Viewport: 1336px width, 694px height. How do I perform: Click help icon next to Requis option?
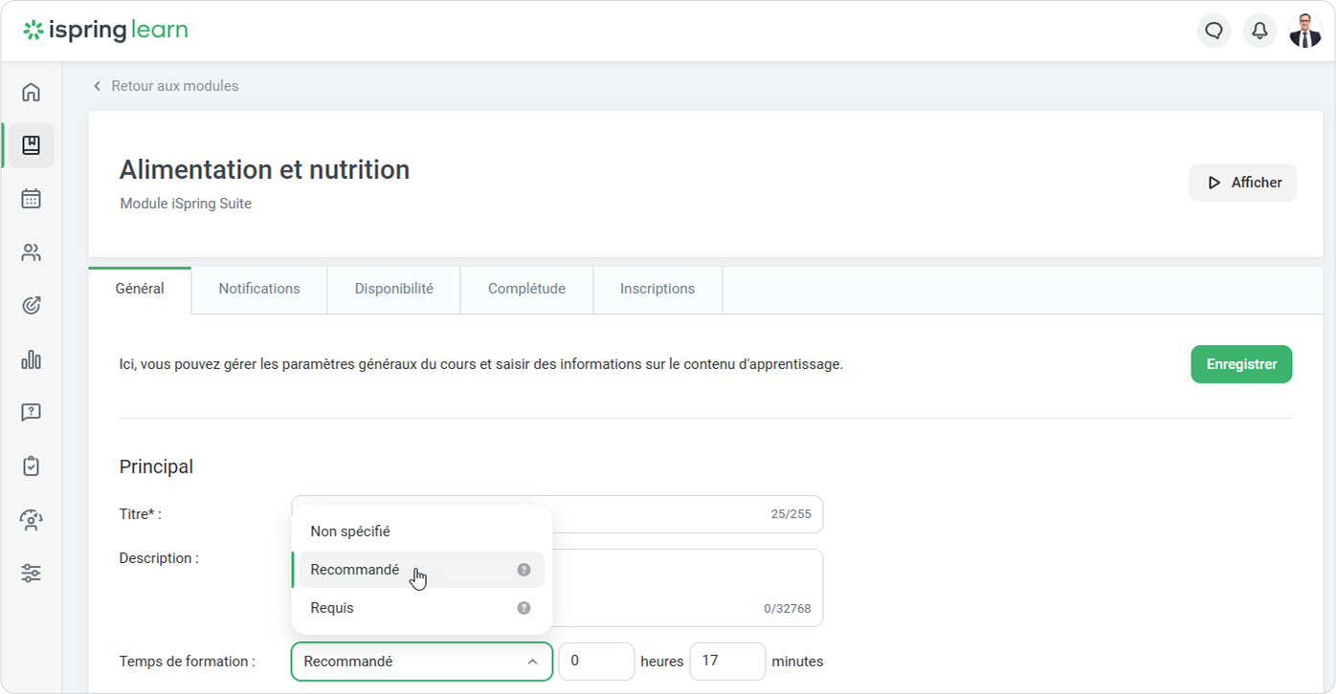click(523, 608)
